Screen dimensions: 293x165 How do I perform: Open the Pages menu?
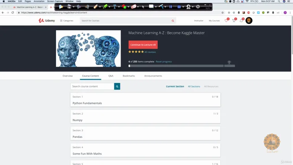pyautogui.click(x=27, y=1)
